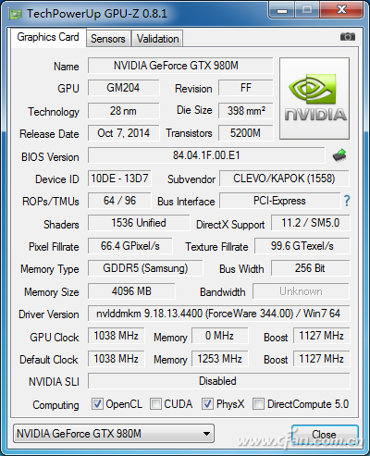Screen dimensions: 370x456
Task: Click the Technology field 28 nm
Action: (x=123, y=111)
